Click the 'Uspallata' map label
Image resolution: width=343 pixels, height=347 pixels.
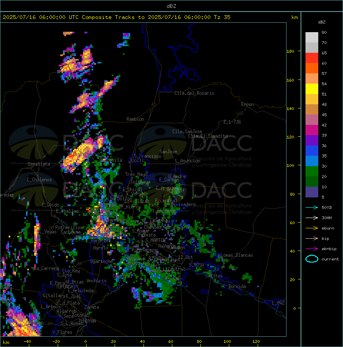[39, 164]
